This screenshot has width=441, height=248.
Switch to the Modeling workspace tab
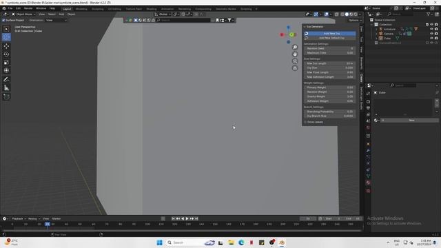pyautogui.click(x=81, y=9)
